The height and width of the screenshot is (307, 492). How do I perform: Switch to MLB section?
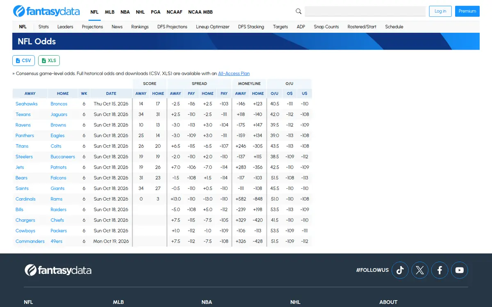point(109,12)
